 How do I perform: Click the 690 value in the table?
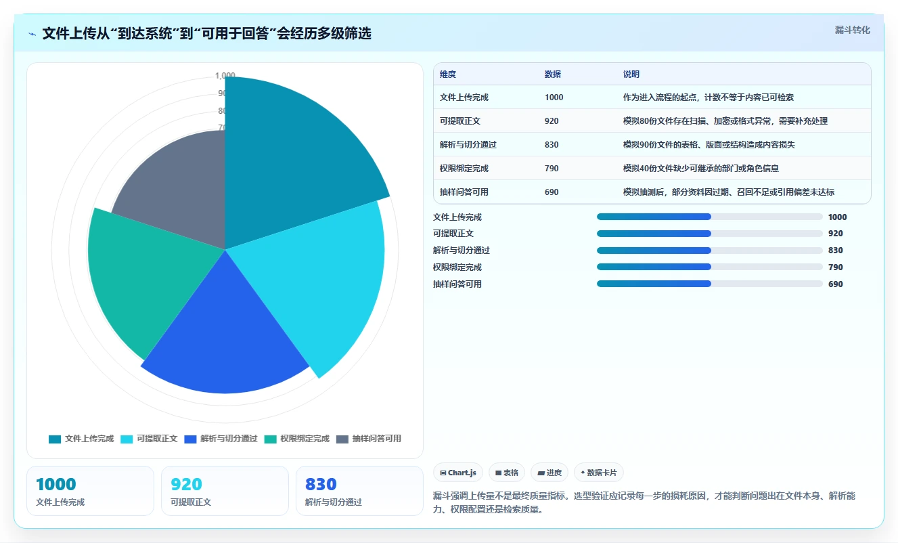552,192
